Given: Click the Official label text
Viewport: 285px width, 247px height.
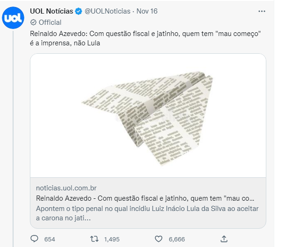Looking at the screenshot, I should click(x=50, y=22).
